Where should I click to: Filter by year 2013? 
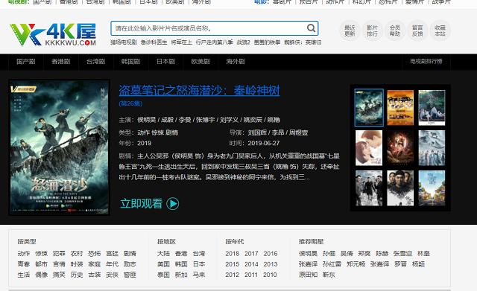click(x=271, y=264)
